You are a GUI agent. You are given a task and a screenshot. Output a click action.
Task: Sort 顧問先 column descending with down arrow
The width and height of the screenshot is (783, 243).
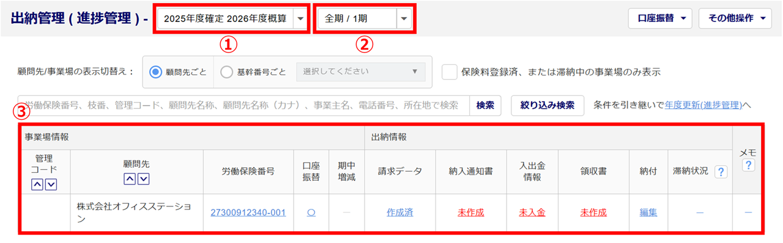coord(143,179)
